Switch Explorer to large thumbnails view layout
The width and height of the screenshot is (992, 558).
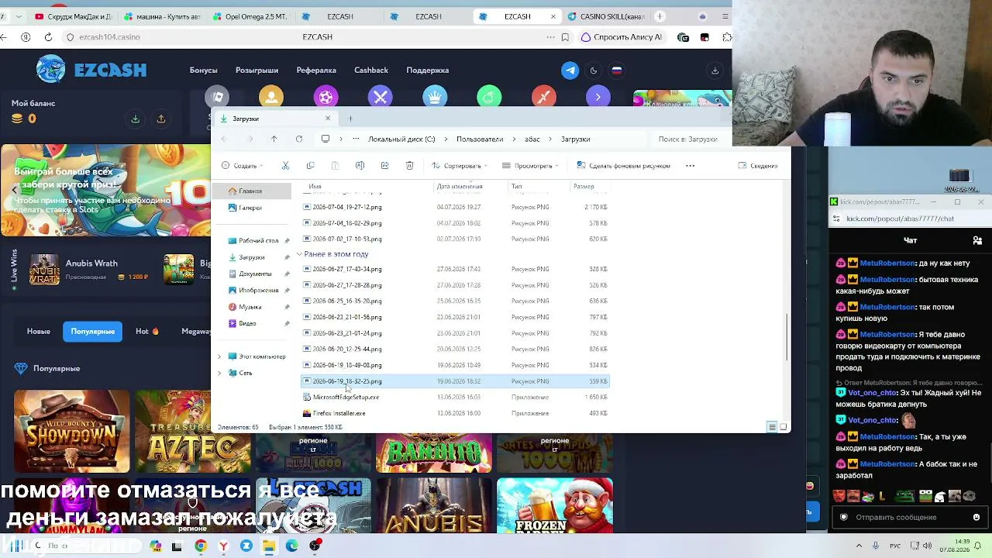pos(784,427)
